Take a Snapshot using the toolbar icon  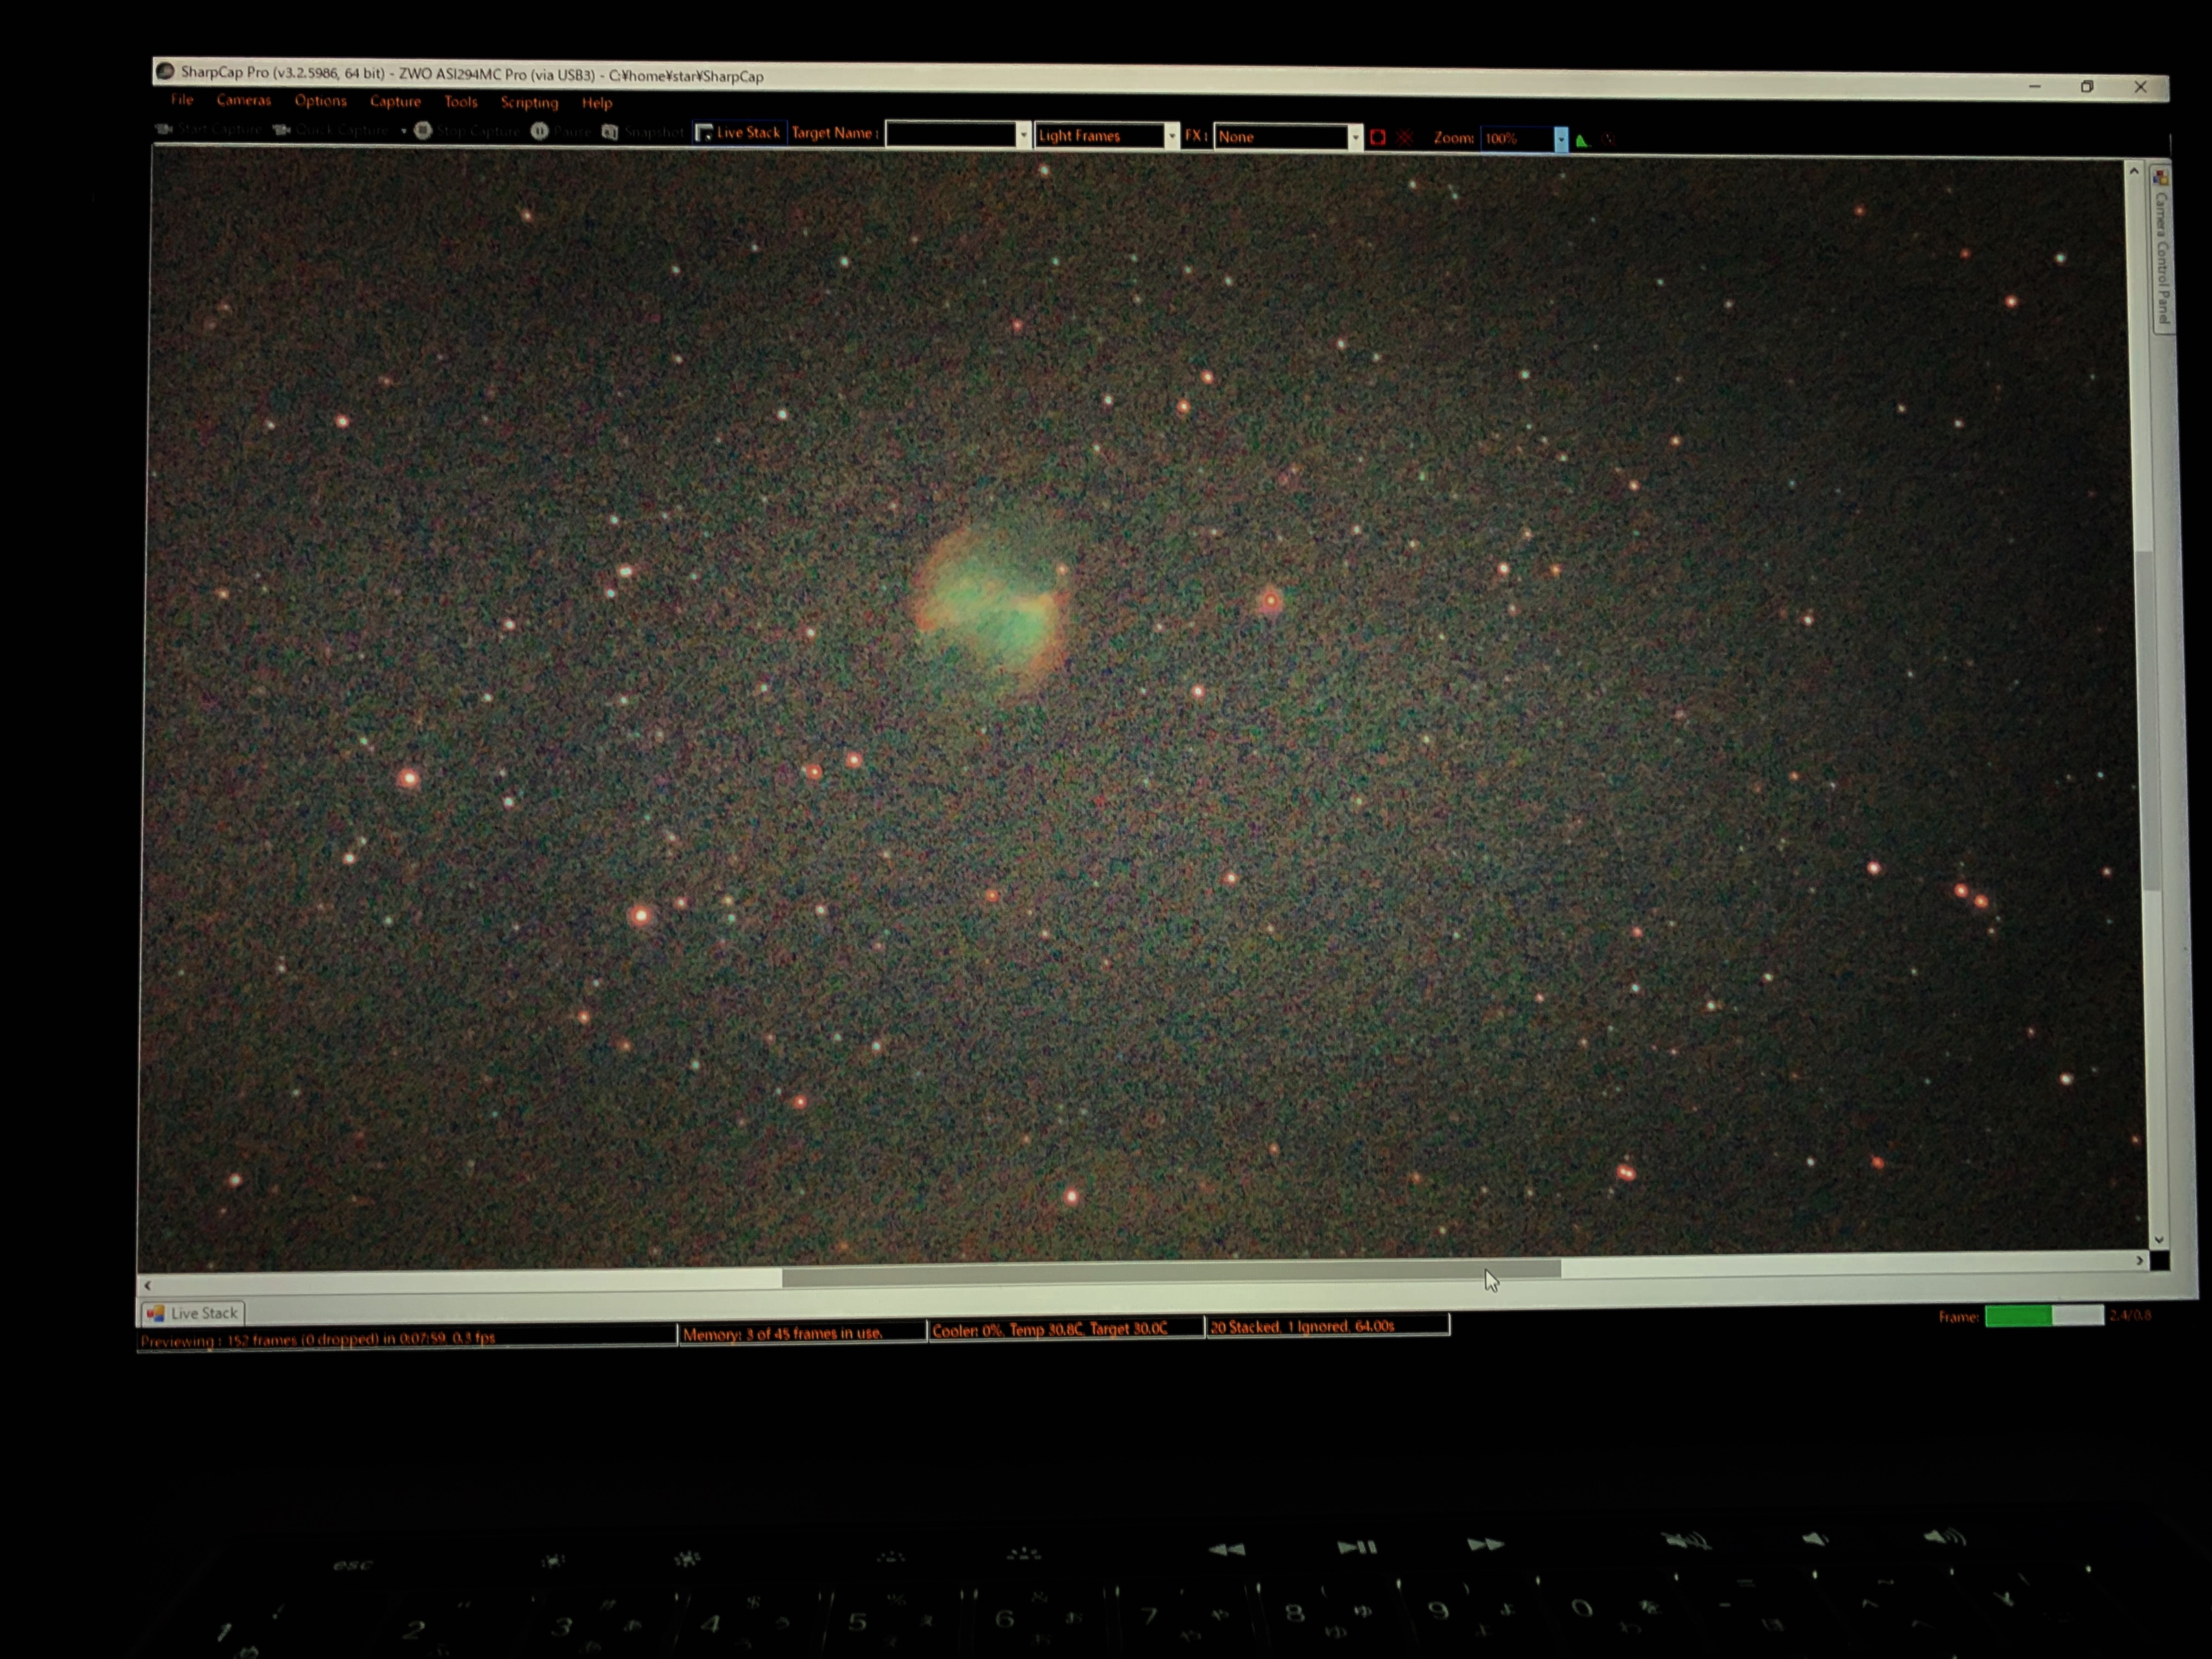pyautogui.click(x=609, y=132)
